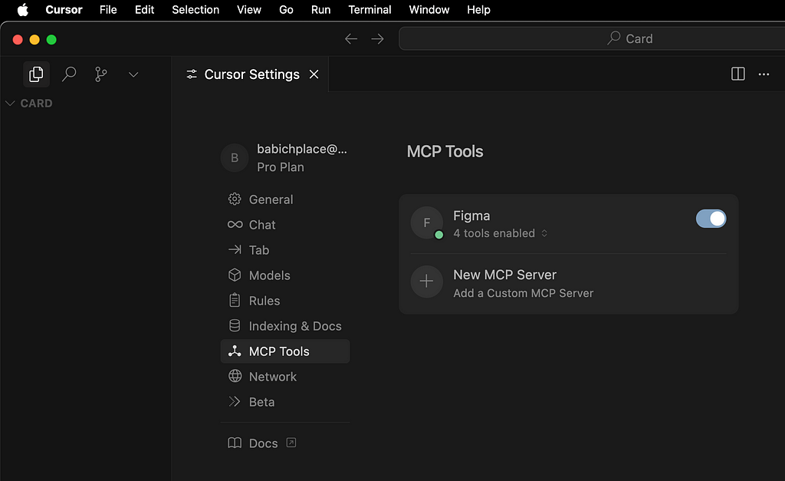Open Tab settings

(285, 250)
